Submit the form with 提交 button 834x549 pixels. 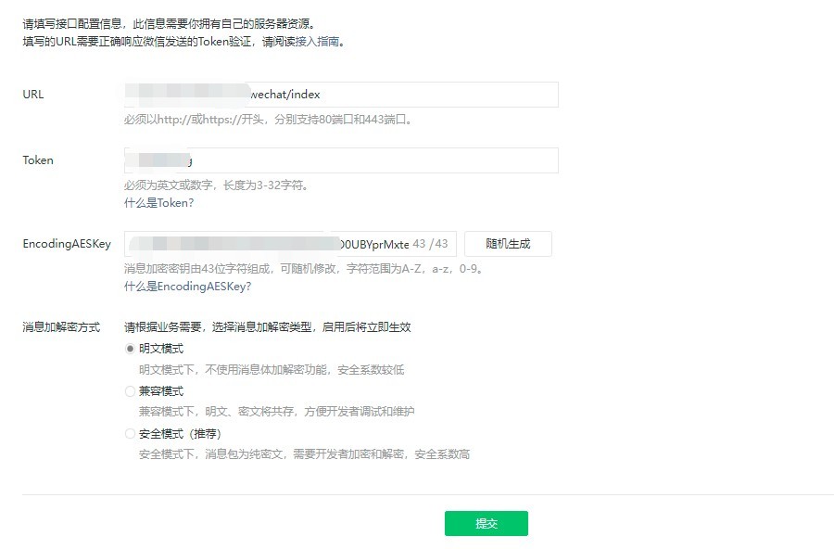click(486, 523)
